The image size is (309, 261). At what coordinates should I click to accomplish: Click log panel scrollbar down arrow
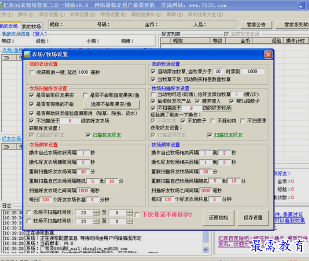pos(205,249)
